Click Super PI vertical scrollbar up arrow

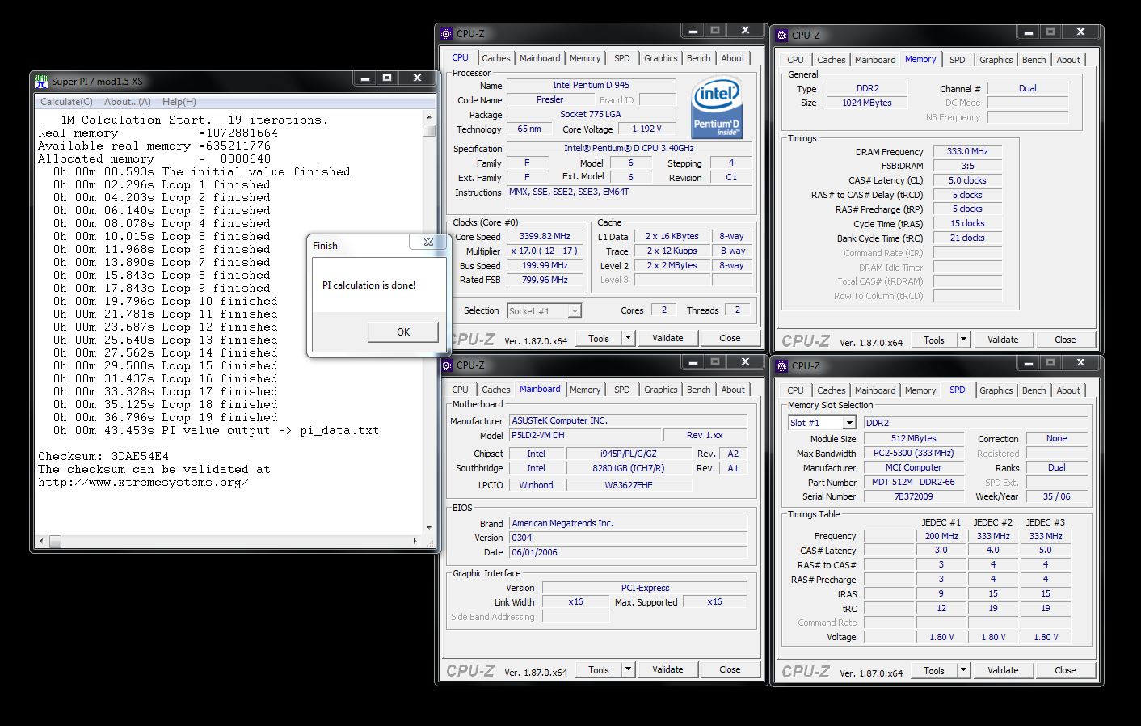(x=428, y=118)
